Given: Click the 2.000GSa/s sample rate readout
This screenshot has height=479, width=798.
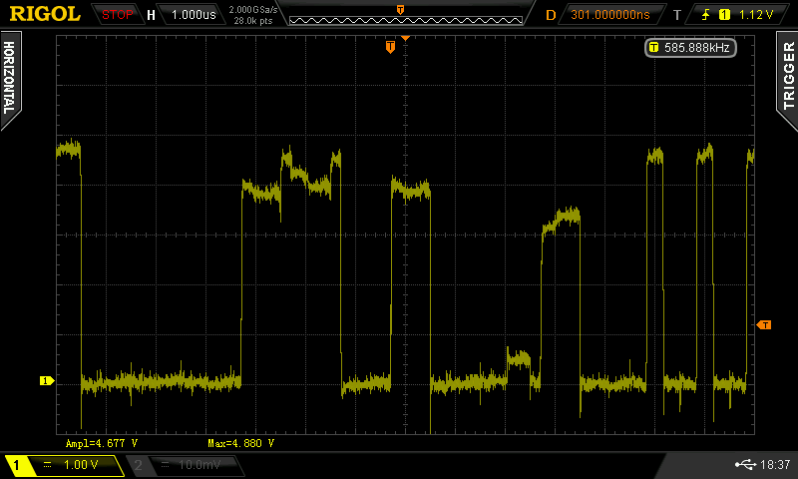Looking at the screenshot, I should point(251,10).
